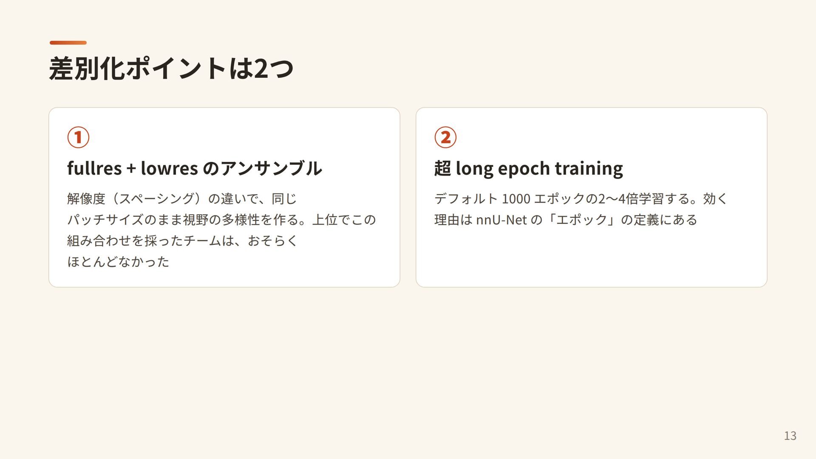Viewport: 816px width, 459px height.
Task: Click the line 理由は nnU-Net の「エポック」の定義にある
Action: [566, 219]
